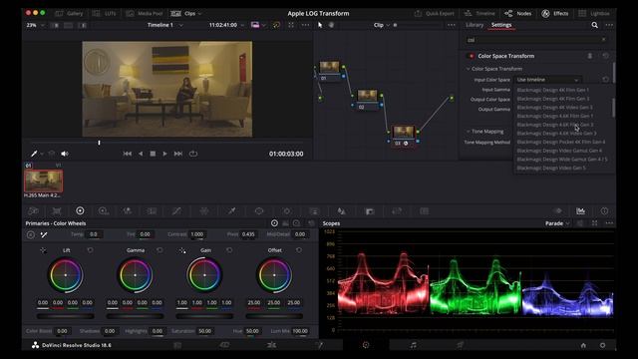
Task: Toggle the Timeline panel button
Action: [x=479, y=13]
